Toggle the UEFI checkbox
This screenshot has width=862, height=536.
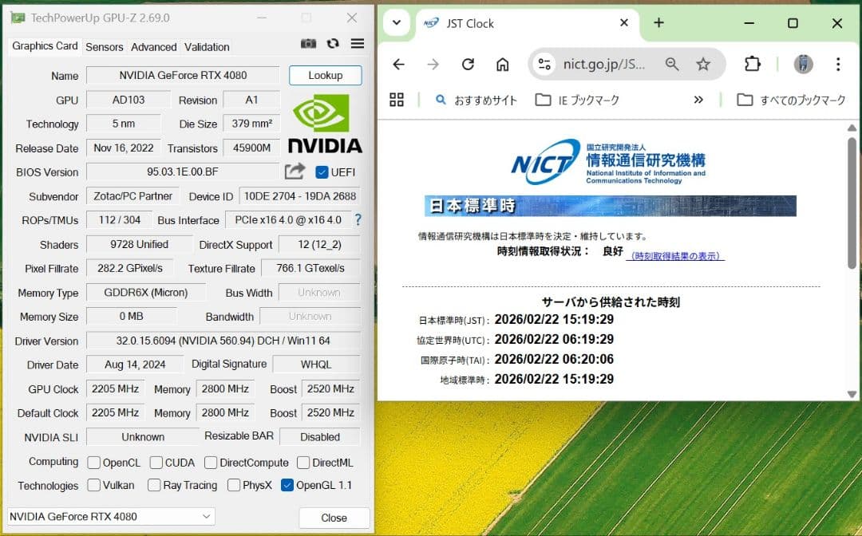pos(322,172)
